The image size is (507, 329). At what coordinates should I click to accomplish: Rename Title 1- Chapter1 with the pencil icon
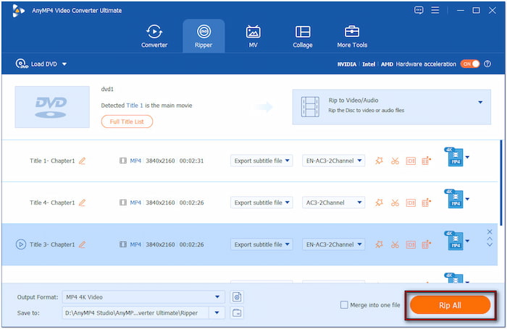82,161
